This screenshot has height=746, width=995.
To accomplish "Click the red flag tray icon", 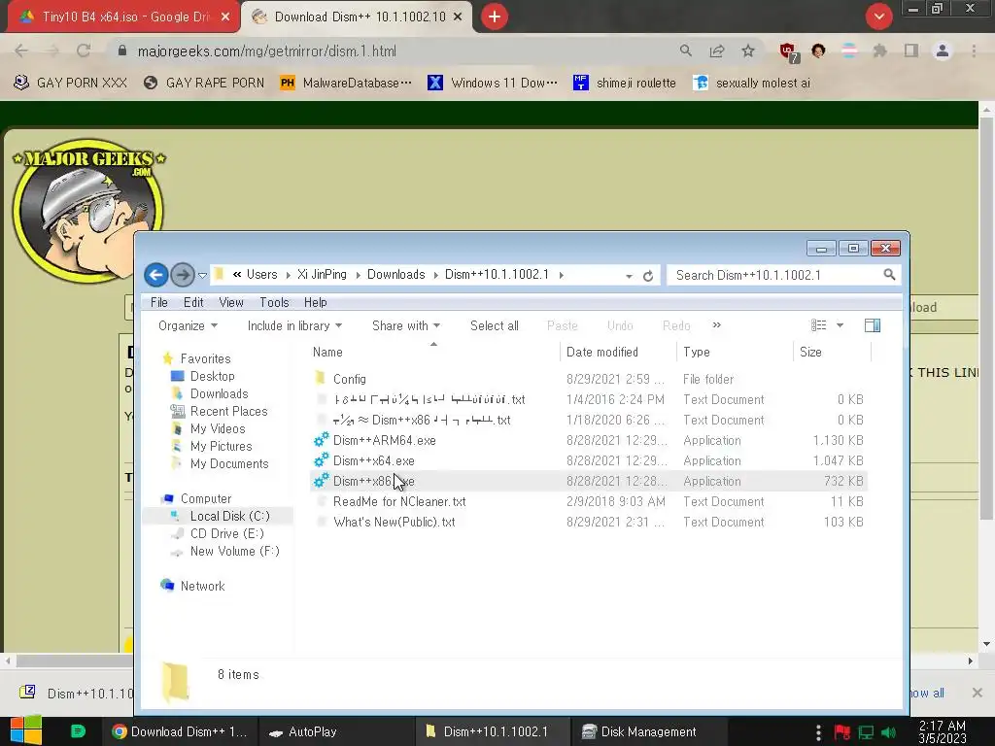I will (842, 732).
